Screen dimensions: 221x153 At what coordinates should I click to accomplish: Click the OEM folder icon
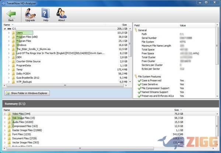13,58
